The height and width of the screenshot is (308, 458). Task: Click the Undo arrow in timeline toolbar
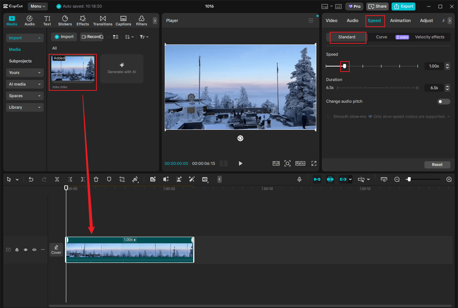(x=31, y=179)
